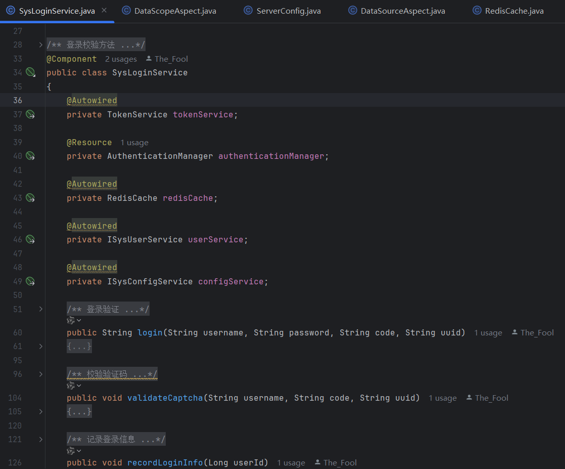Screen dimensions: 565x469
Task: Click the folded {...} block under login method
Action: (x=79, y=347)
